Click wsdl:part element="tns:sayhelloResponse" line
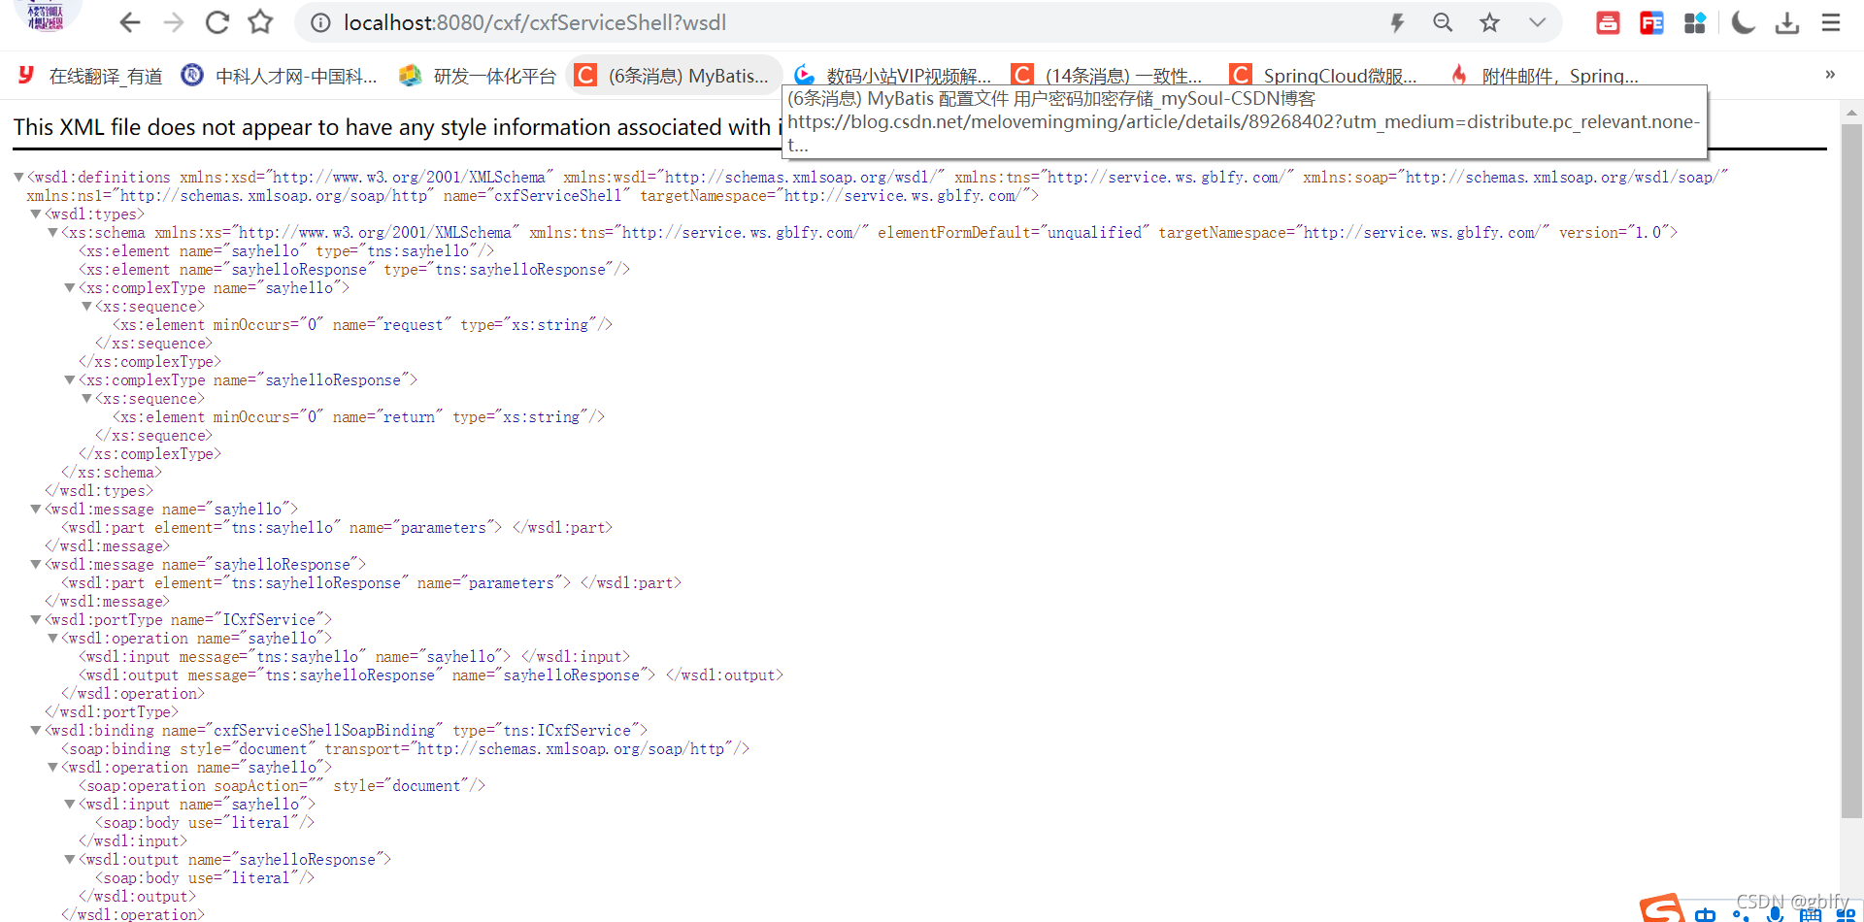Image resolution: width=1864 pixels, height=922 pixels. coord(371,582)
